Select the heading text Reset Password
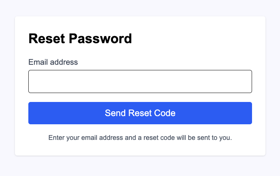This screenshot has width=280, height=176. [x=80, y=39]
